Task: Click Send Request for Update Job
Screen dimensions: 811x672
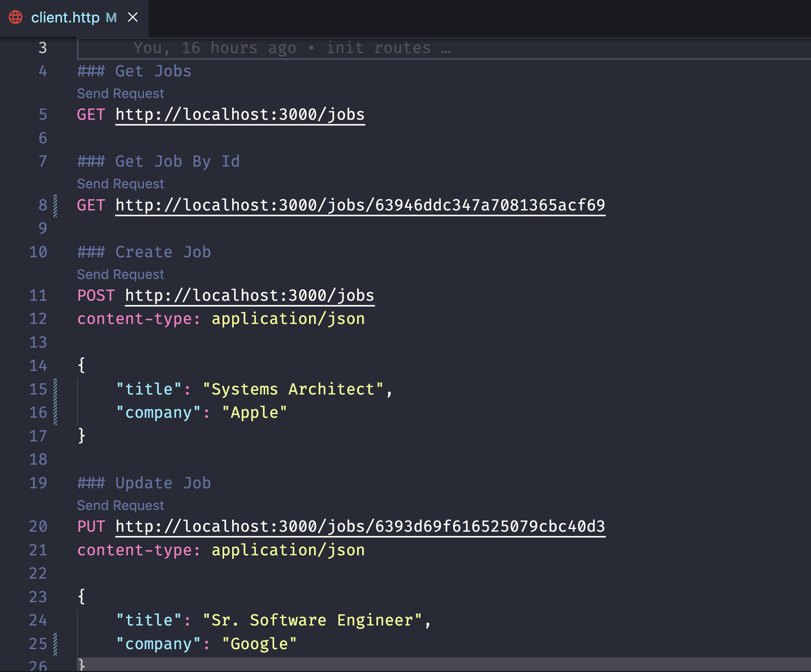Action: pos(120,505)
